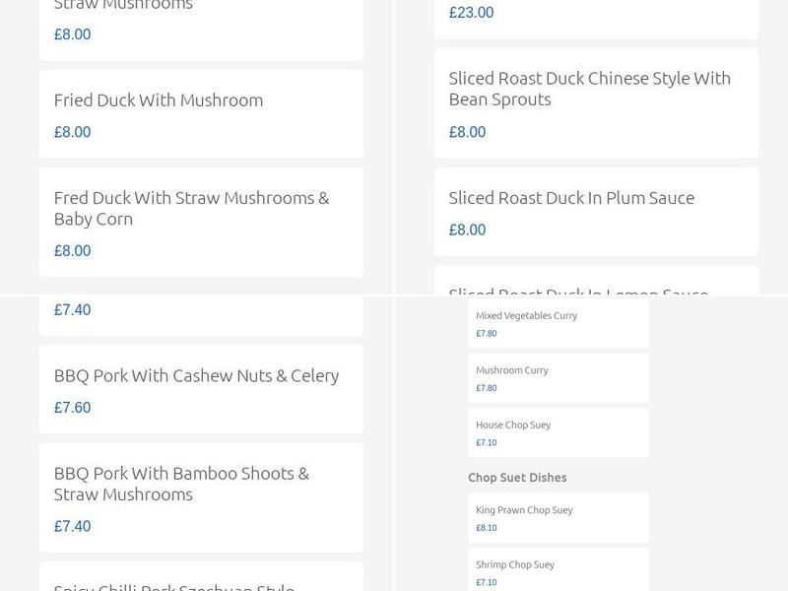
Task: Click the £8.00 price under Fried Duck With Mushroom
Action: (71, 131)
